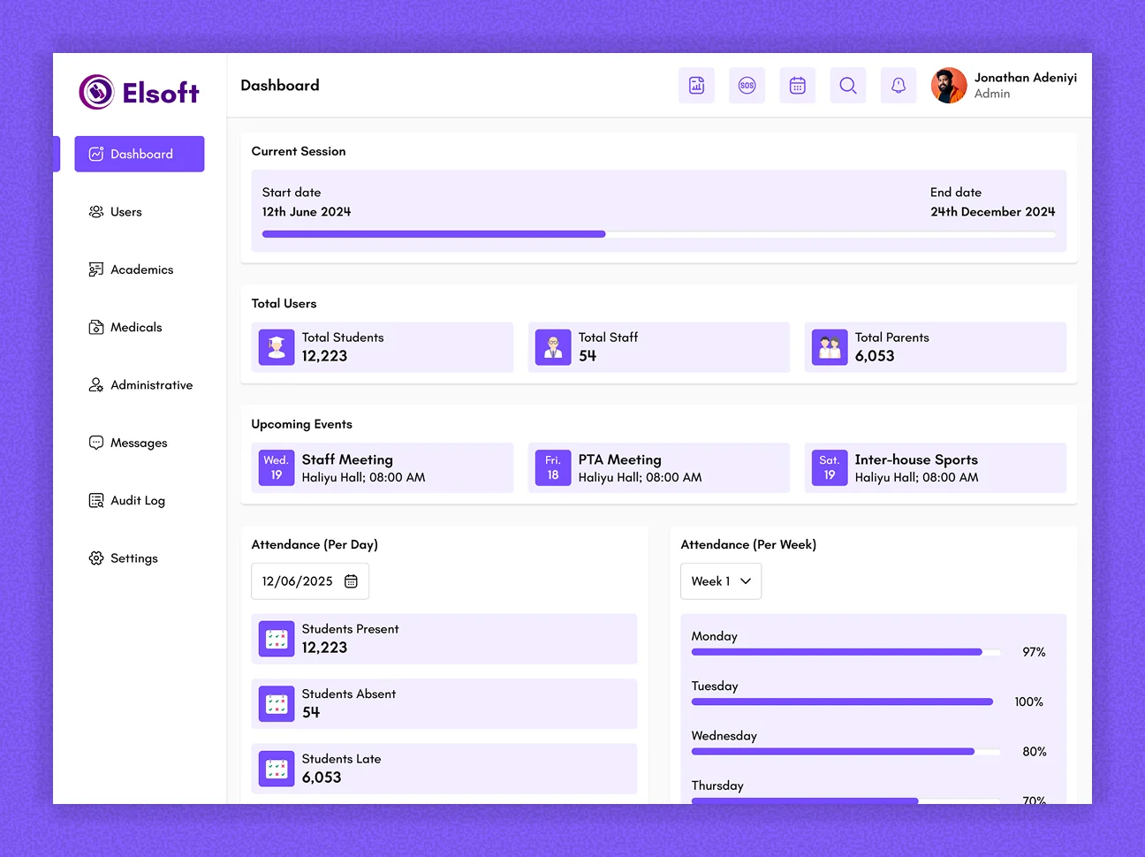1145x857 pixels.
Task: Select the Medicals icon in the sidebar
Action: (x=95, y=327)
